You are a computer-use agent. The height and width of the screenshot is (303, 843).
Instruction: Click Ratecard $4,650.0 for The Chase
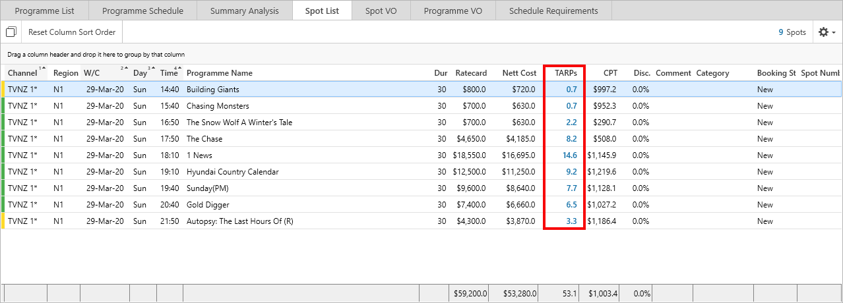tap(470, 139)
